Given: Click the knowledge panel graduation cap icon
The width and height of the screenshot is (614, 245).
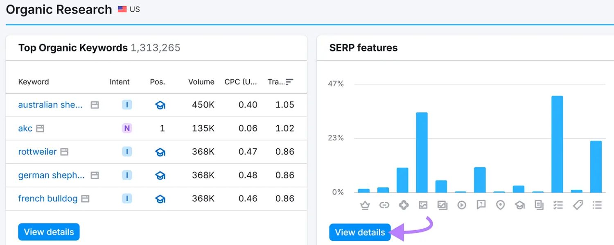Looking at the screenshot, I should [x=520, y=205].
